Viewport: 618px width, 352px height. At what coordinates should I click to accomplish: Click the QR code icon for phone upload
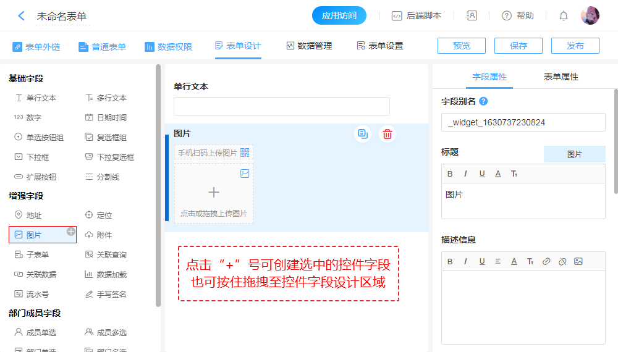245,153
